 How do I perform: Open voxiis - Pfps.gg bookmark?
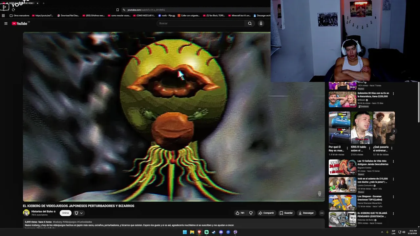point(166,15)
